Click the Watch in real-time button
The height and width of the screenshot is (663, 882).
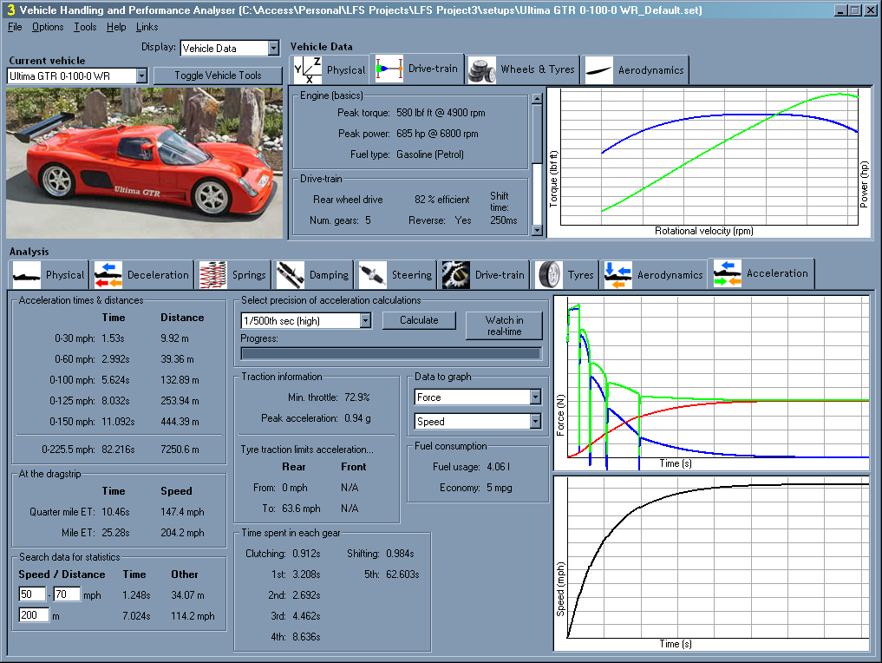tap(504, 325)
